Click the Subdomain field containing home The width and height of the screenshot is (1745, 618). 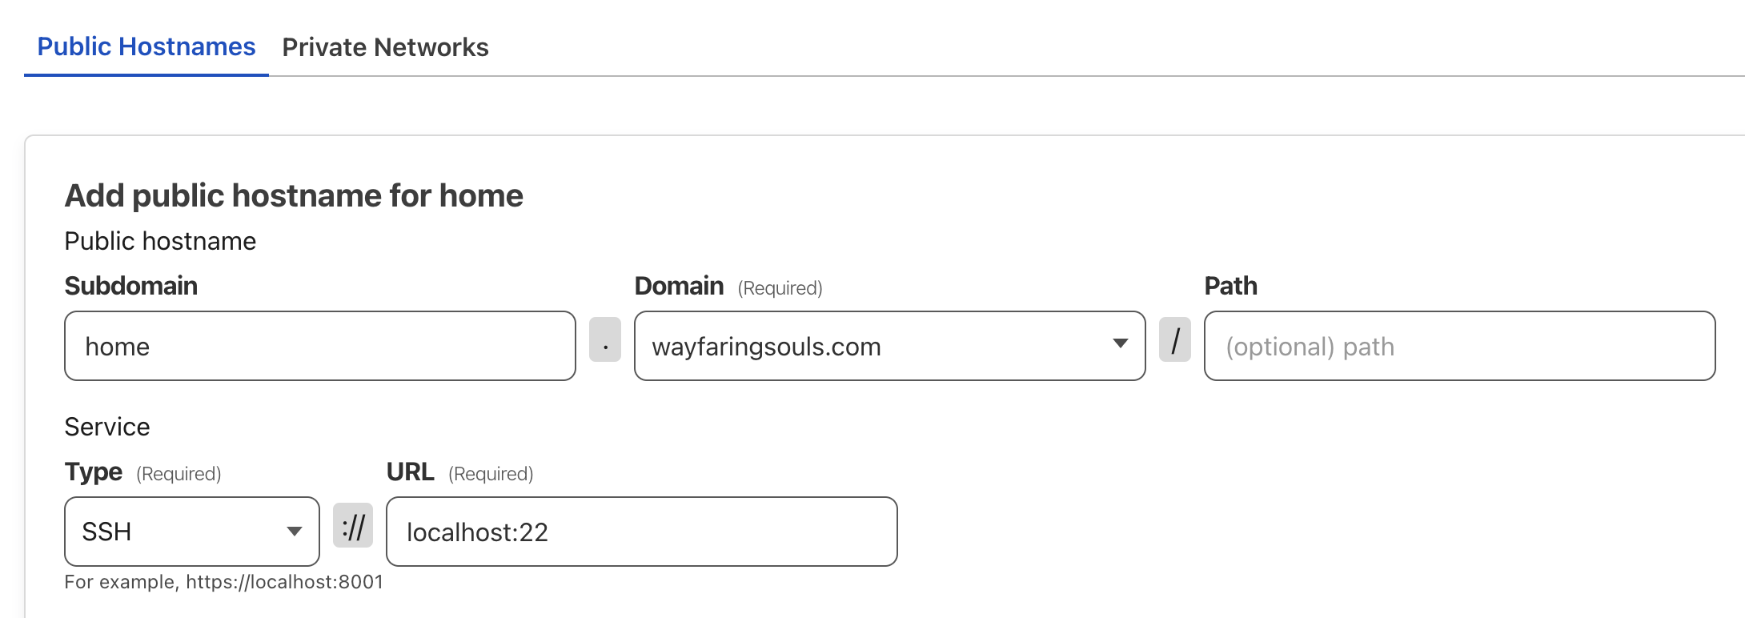(x=319, y=346)
